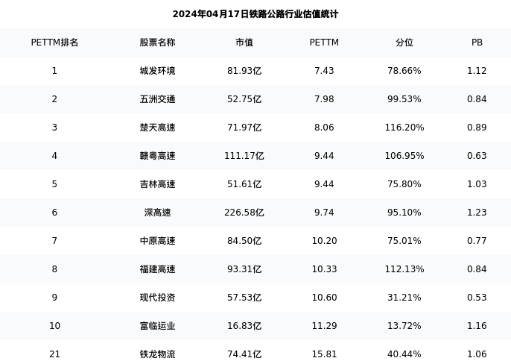511x361 pixels.
Task: Click stock name 五洲交通
Action: 157,99
